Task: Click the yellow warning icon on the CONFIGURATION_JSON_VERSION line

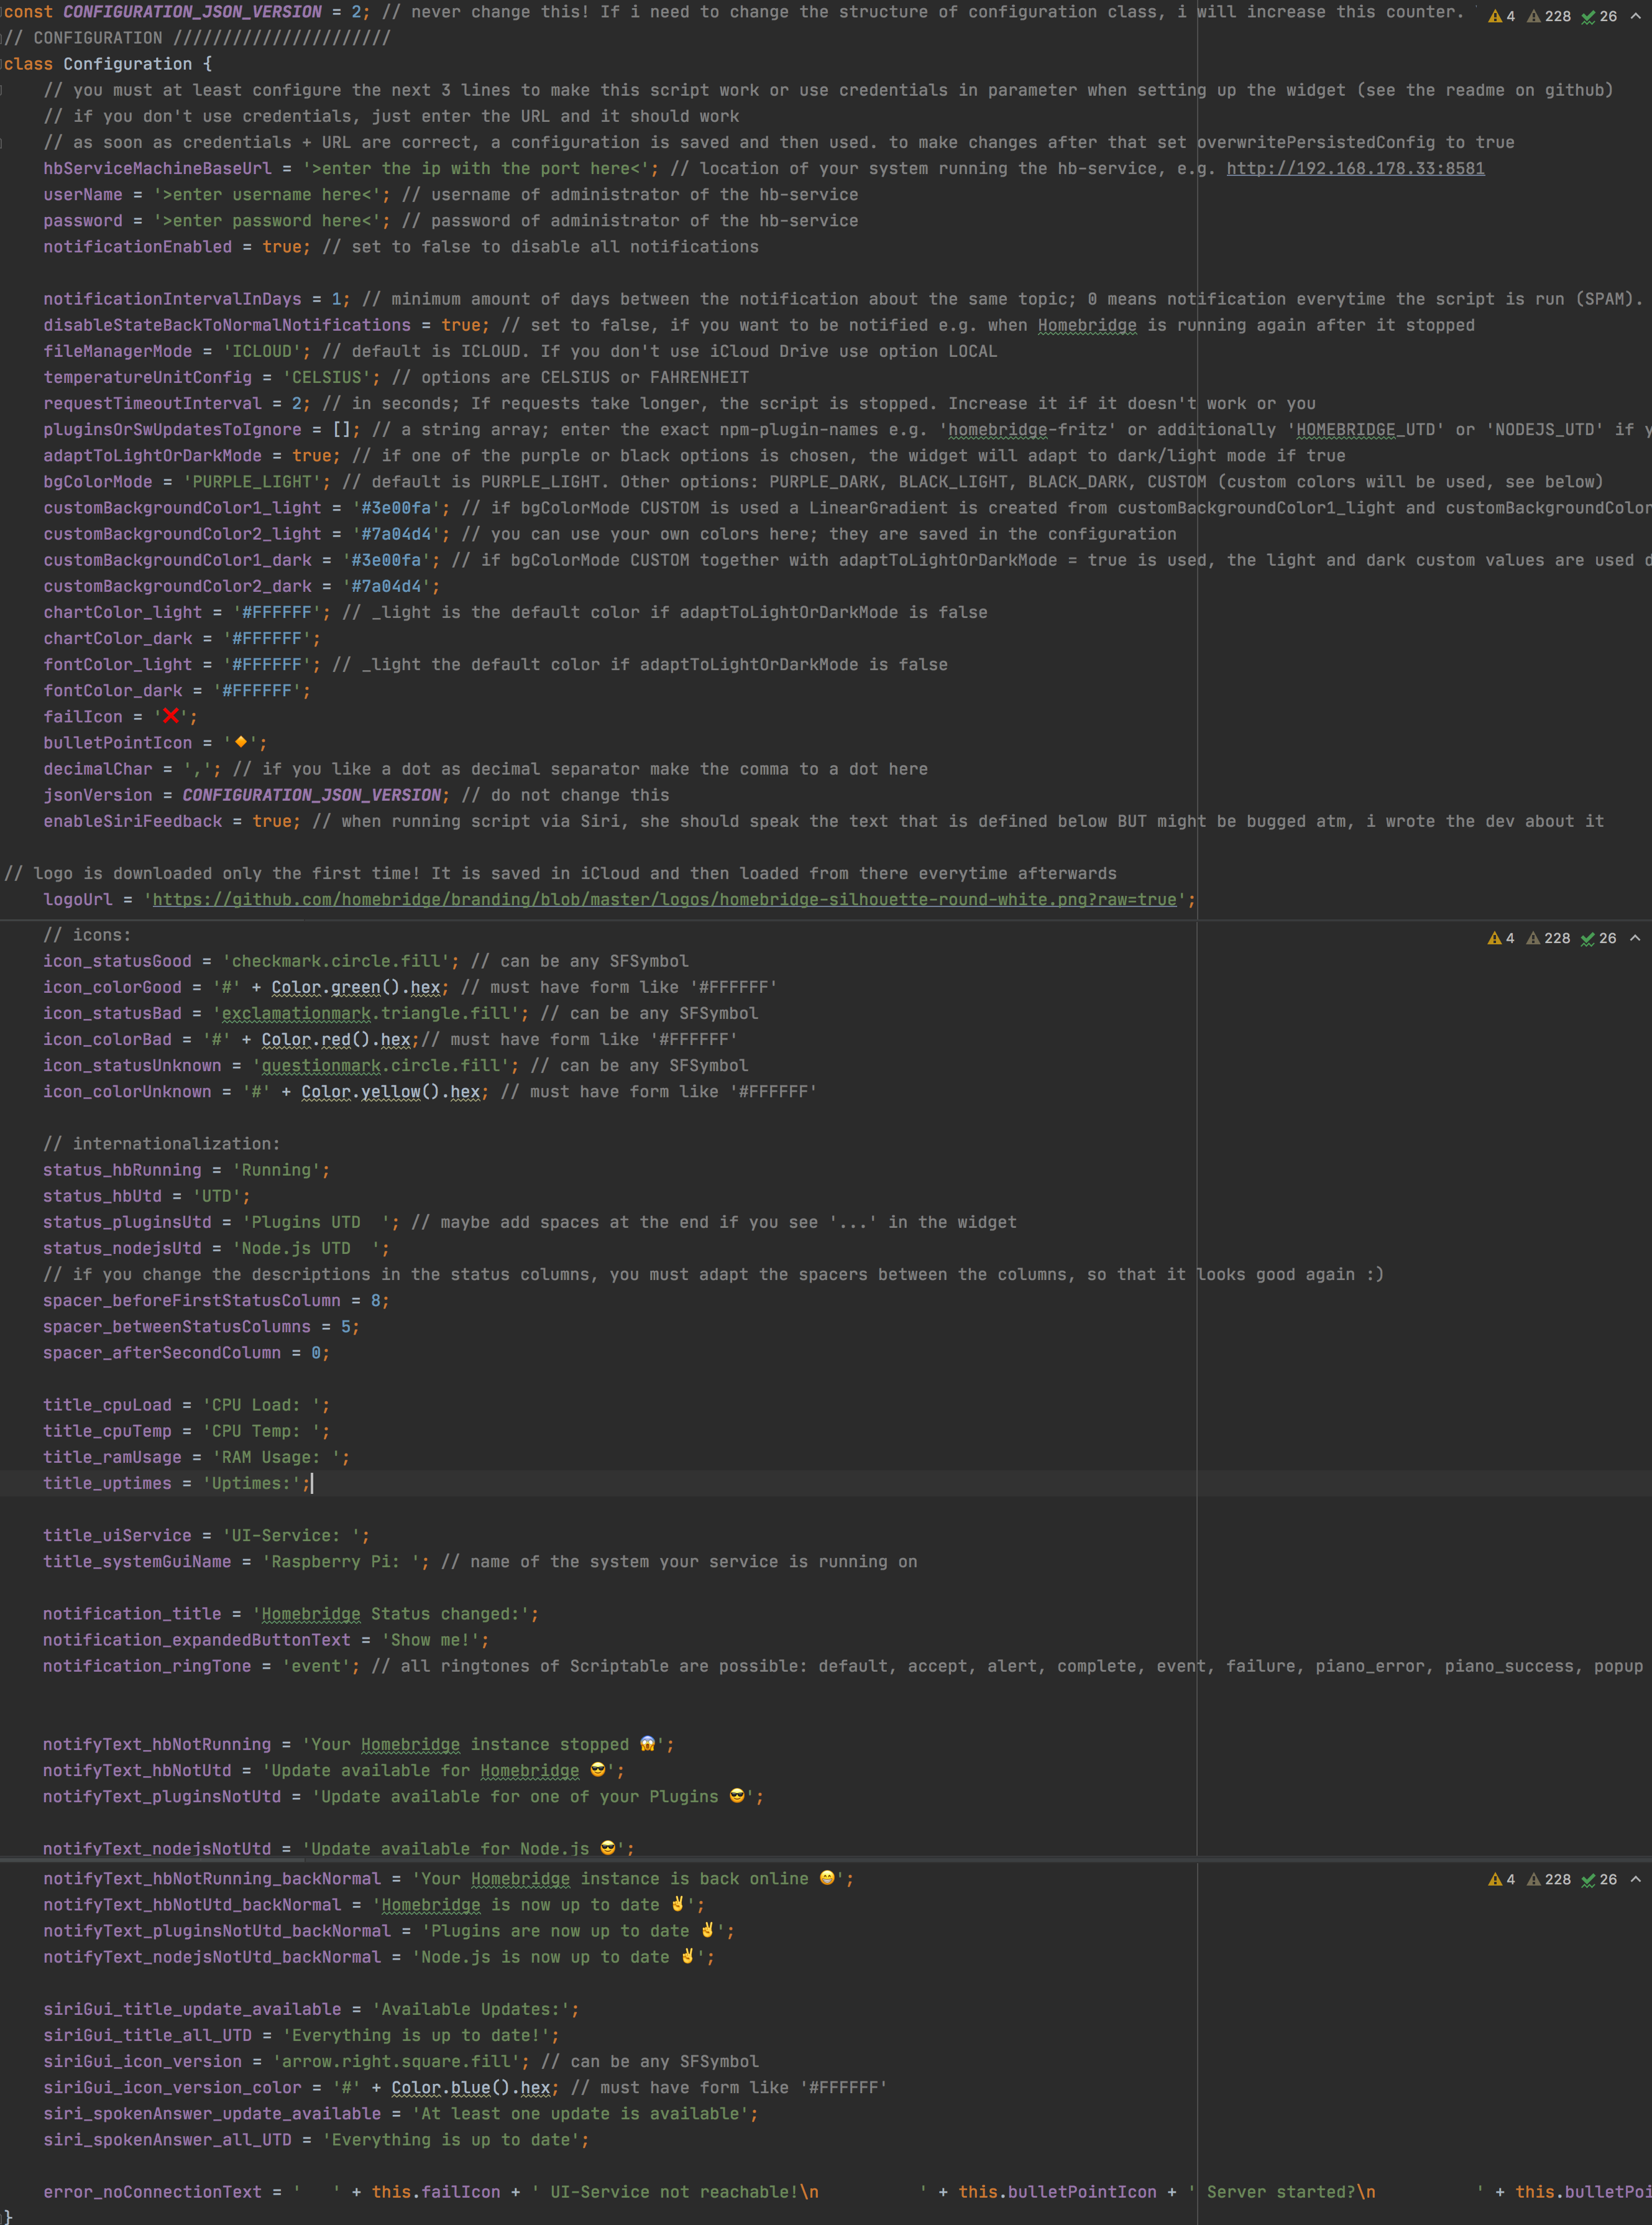Action: pos(1495,16)
